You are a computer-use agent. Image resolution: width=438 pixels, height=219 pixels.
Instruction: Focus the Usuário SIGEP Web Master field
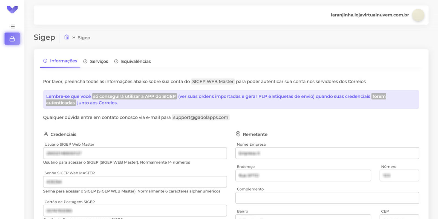tap(135, 153)
